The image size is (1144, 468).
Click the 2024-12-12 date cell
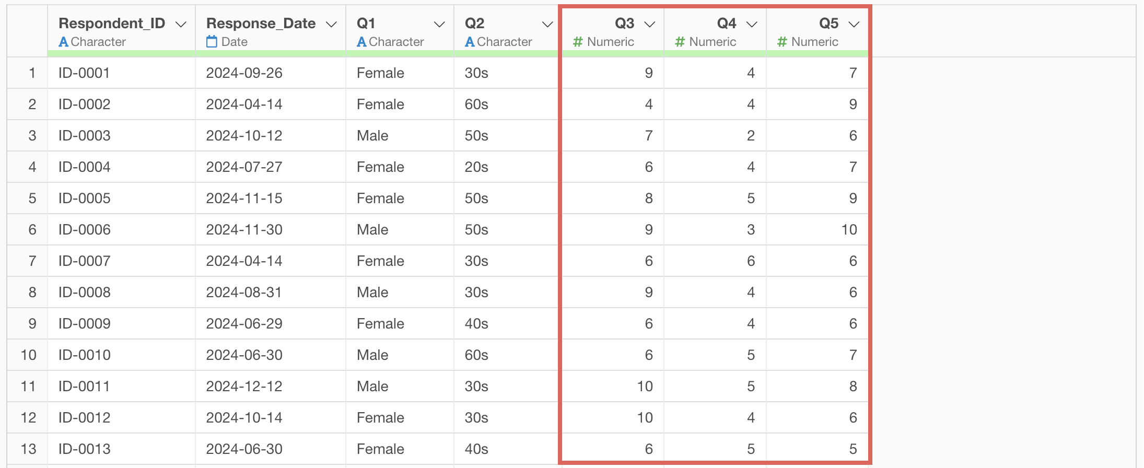(270, 386)
